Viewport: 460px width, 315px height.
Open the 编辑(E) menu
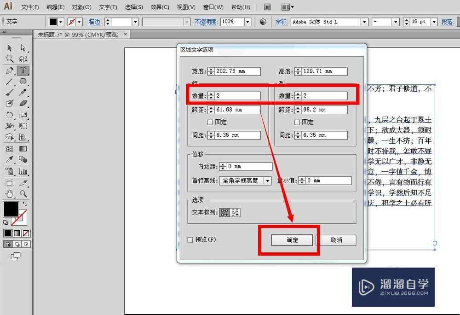click(x=56, y=7)
